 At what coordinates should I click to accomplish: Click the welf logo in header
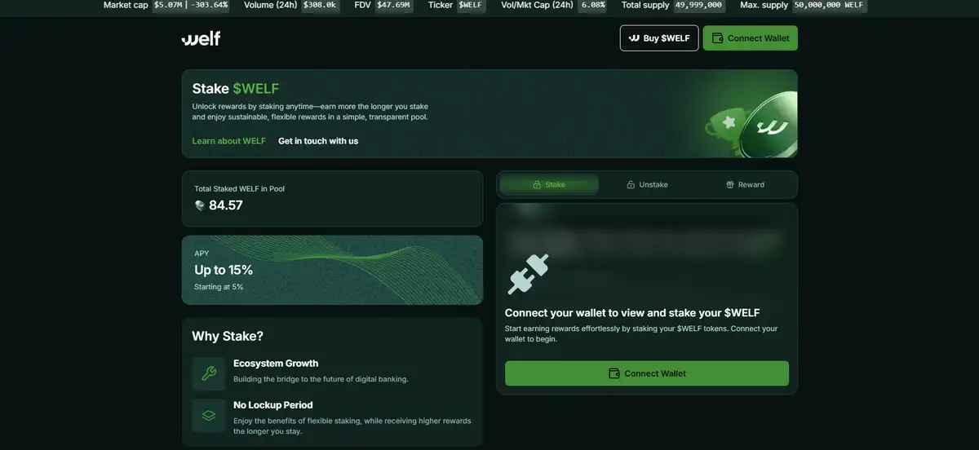201,38
